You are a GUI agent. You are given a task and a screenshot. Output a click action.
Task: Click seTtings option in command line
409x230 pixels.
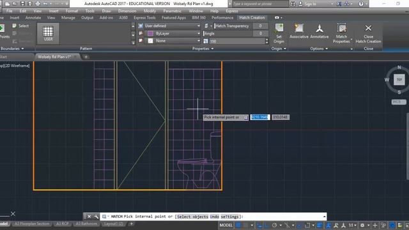(229, 217)
